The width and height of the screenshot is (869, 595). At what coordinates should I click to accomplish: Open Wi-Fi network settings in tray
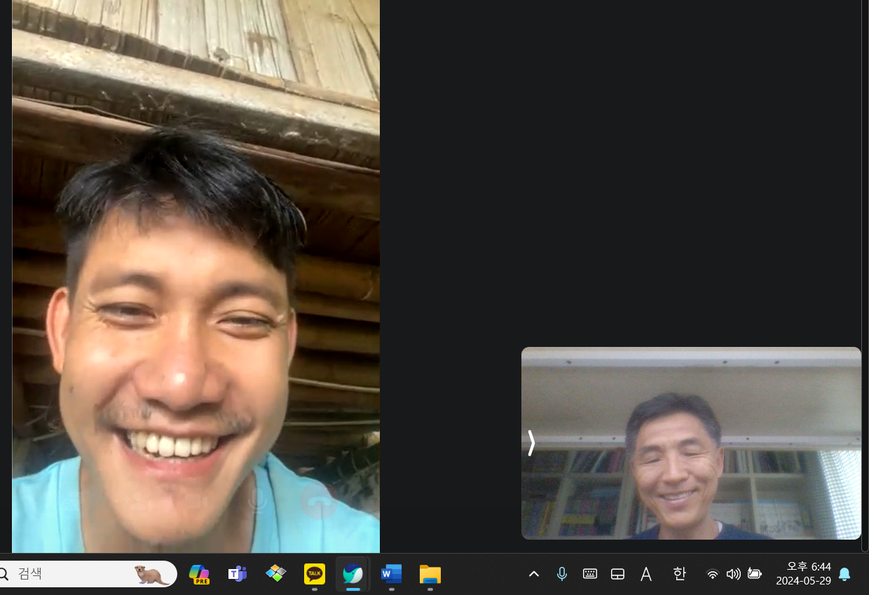point(713,575)
